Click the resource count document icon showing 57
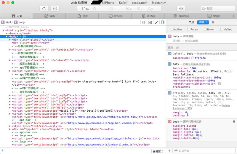 coord(84,9)
